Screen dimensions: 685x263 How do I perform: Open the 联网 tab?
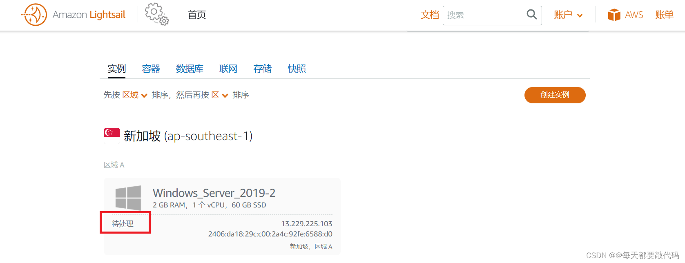pos(228,69)
